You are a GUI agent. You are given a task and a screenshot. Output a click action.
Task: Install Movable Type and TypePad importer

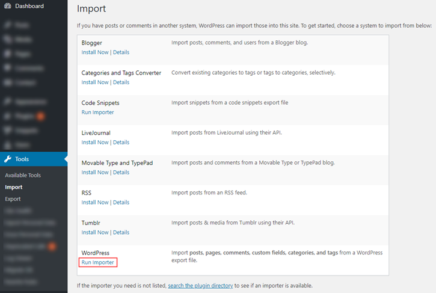95,173
